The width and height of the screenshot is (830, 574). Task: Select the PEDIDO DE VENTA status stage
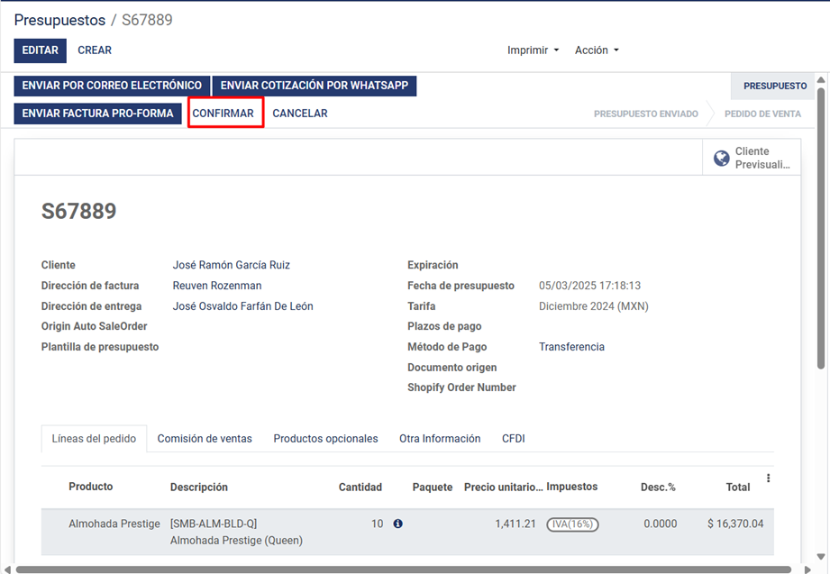(762, 114)
